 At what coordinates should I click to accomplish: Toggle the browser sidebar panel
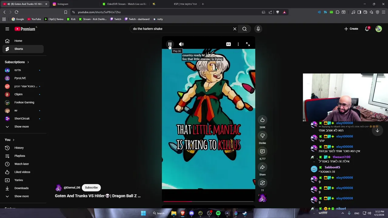click(359, 12)
